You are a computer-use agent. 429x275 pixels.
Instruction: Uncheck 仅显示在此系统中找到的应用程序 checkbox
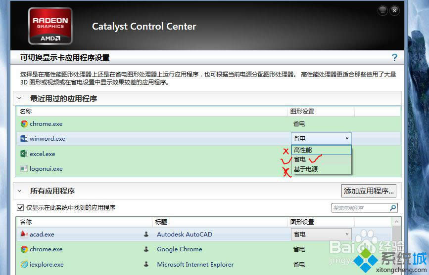[x=20, y=207]
